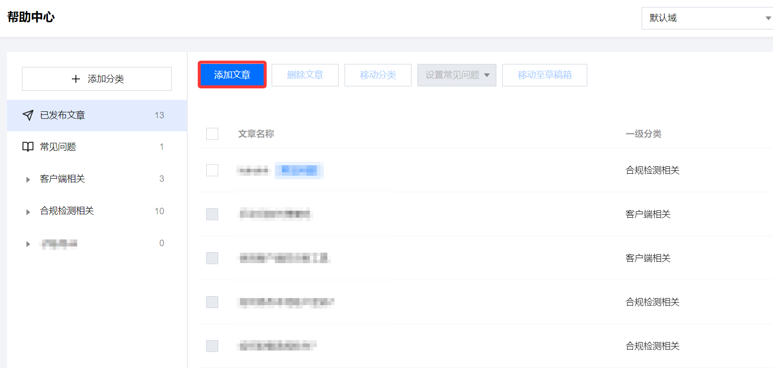Click the 帮助中心 page title

[31, 17]
